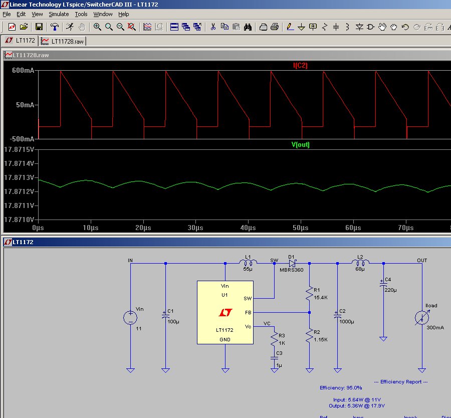Undo the last action
This screenshot has height=418, width=451.
pyautogui.click(x=405, y=27)
